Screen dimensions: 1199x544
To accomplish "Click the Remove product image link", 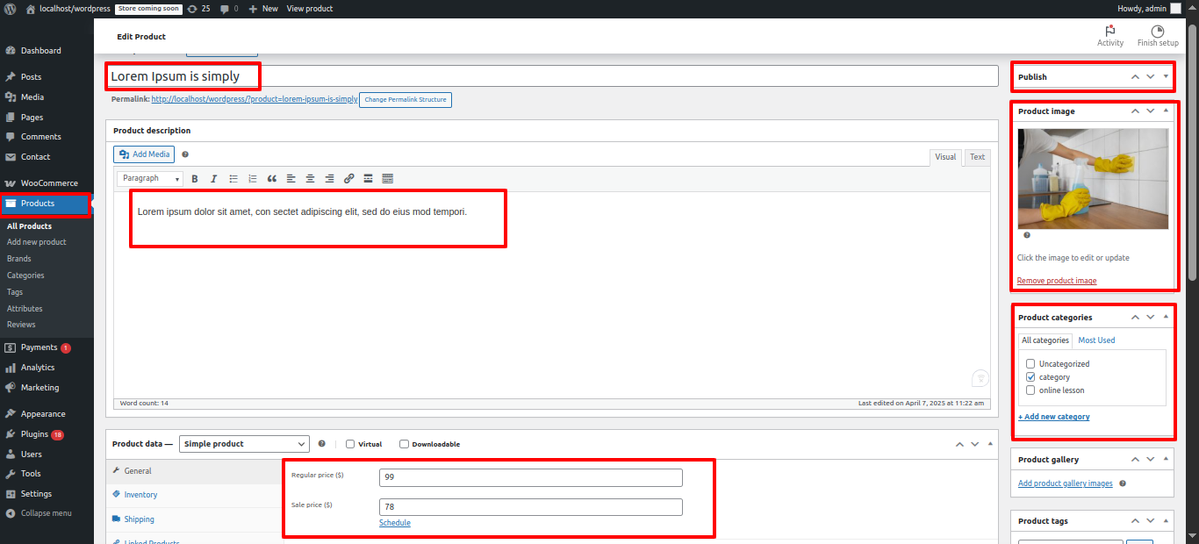I will 1056,281.
